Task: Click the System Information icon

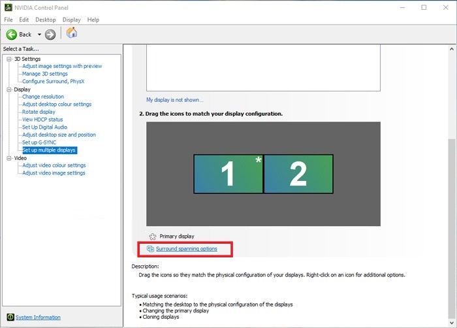Action: pyautogui.click(x=10, y=317)
